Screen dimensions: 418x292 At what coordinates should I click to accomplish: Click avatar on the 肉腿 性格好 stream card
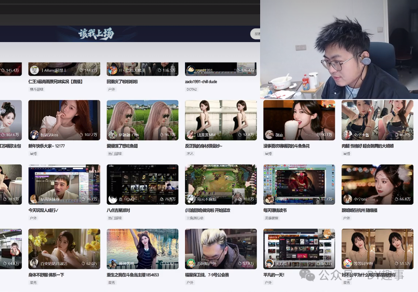[348, 134]
